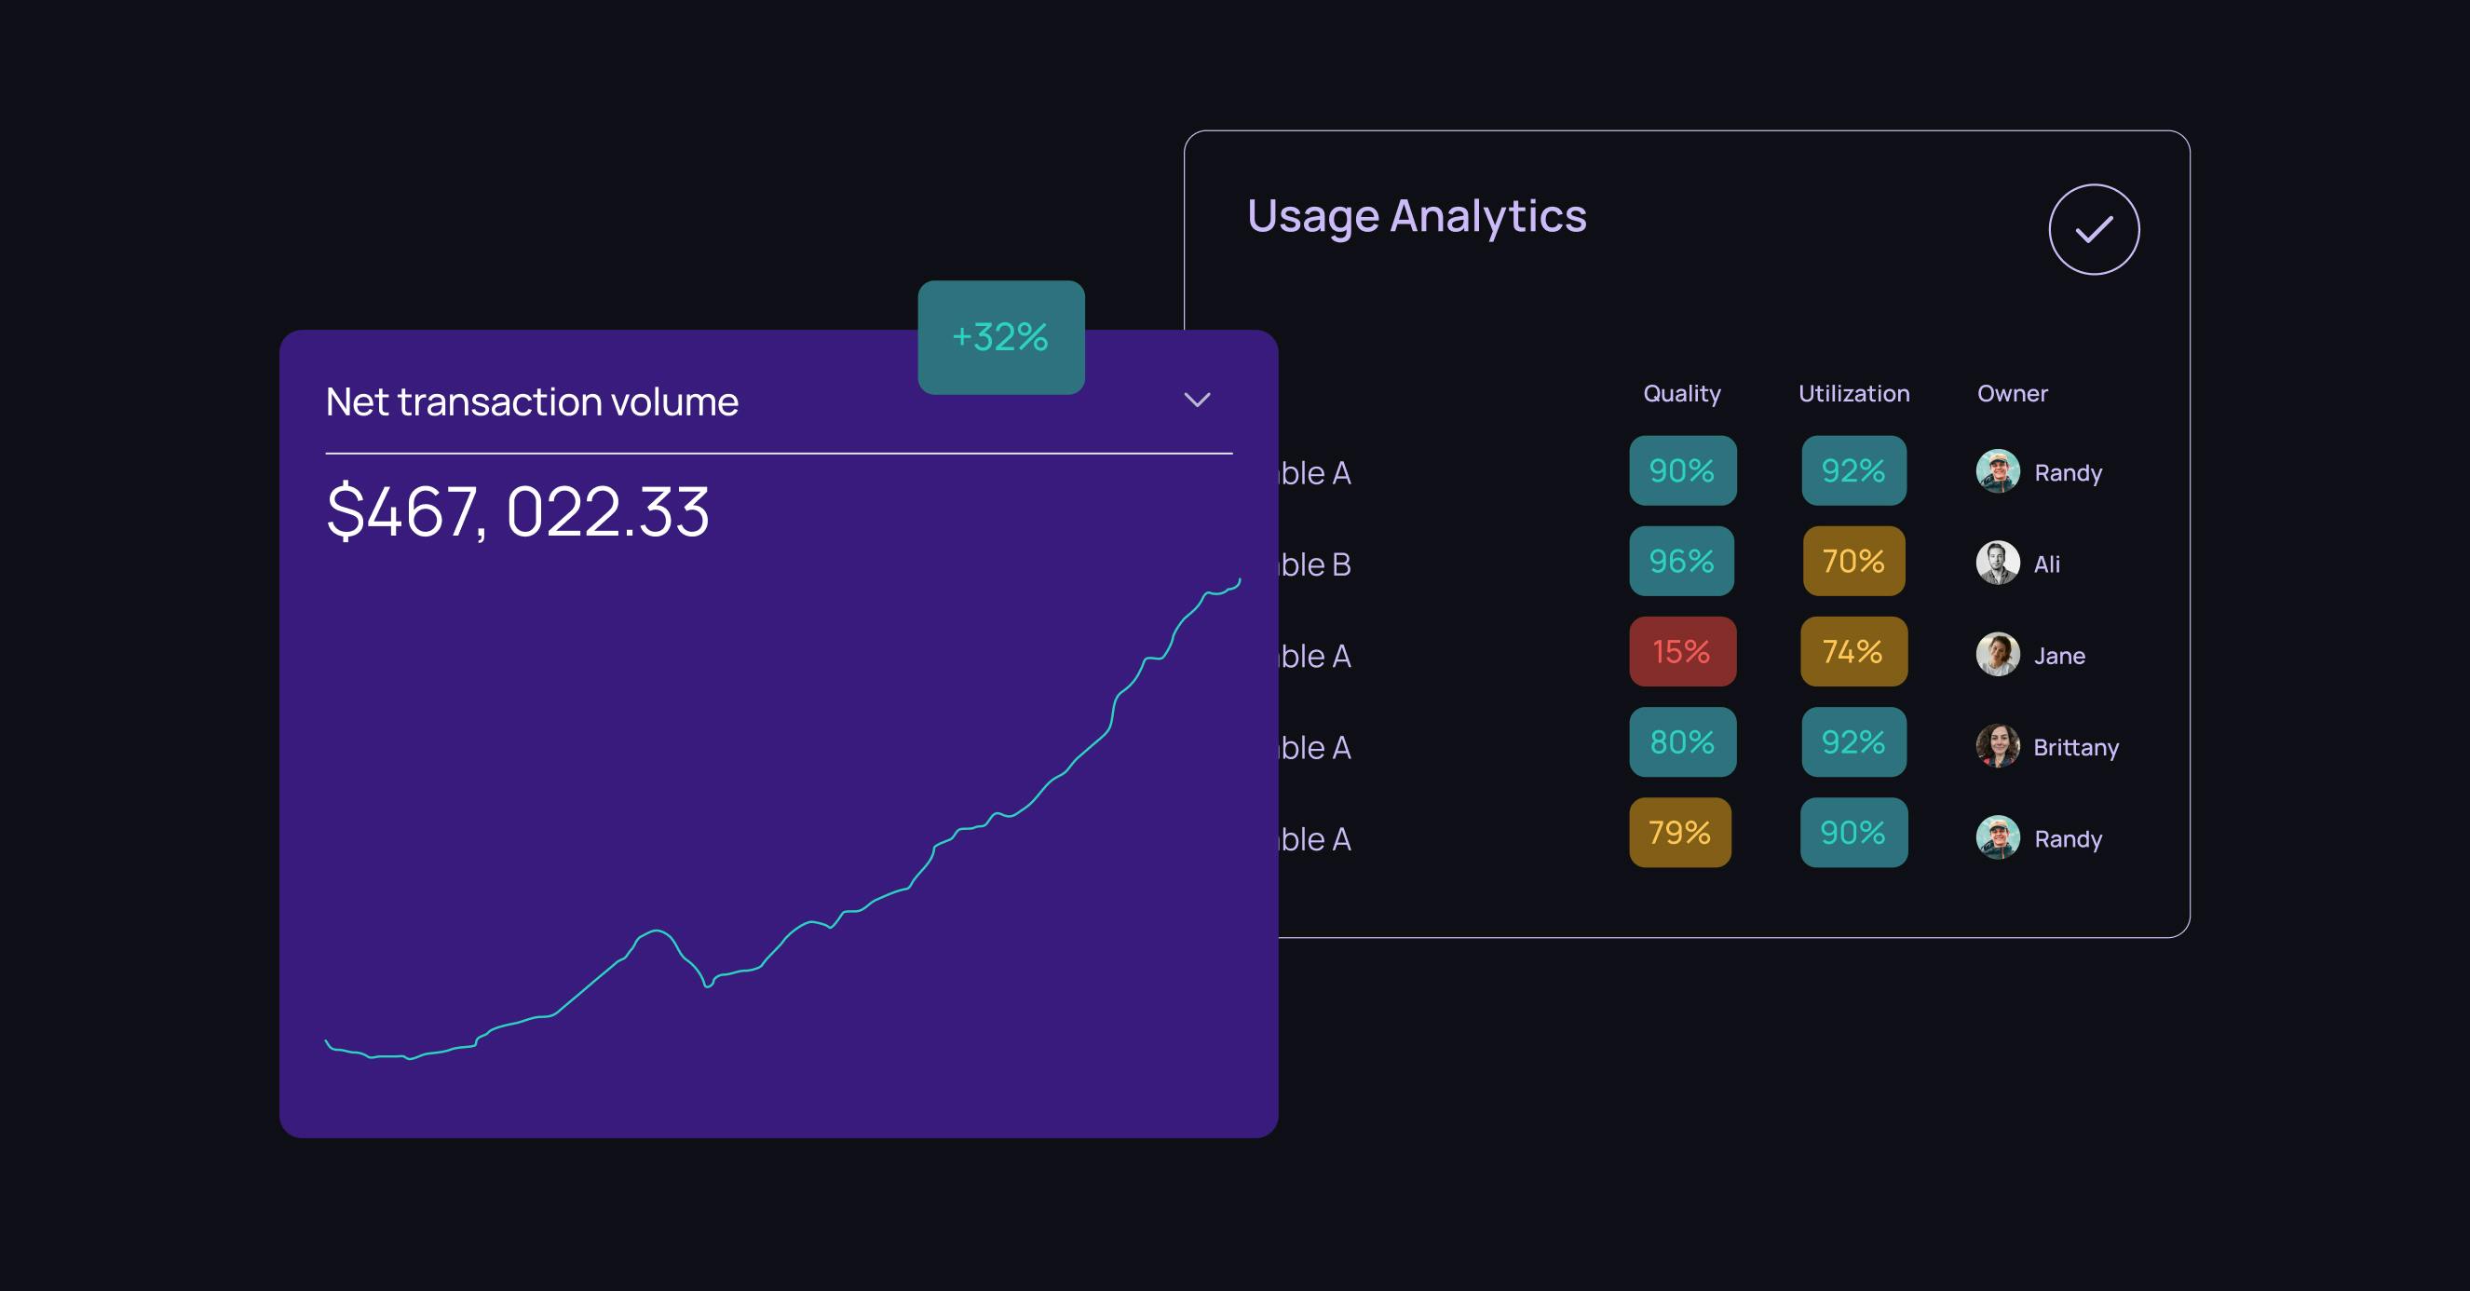This screenshot has width=2470, height=1291.
Task: Click the Brittany owner name
Action: 2076,747
